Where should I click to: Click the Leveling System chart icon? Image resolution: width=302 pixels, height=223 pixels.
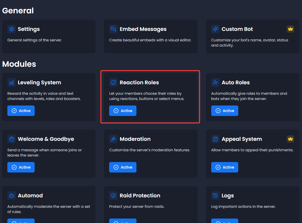12,82
